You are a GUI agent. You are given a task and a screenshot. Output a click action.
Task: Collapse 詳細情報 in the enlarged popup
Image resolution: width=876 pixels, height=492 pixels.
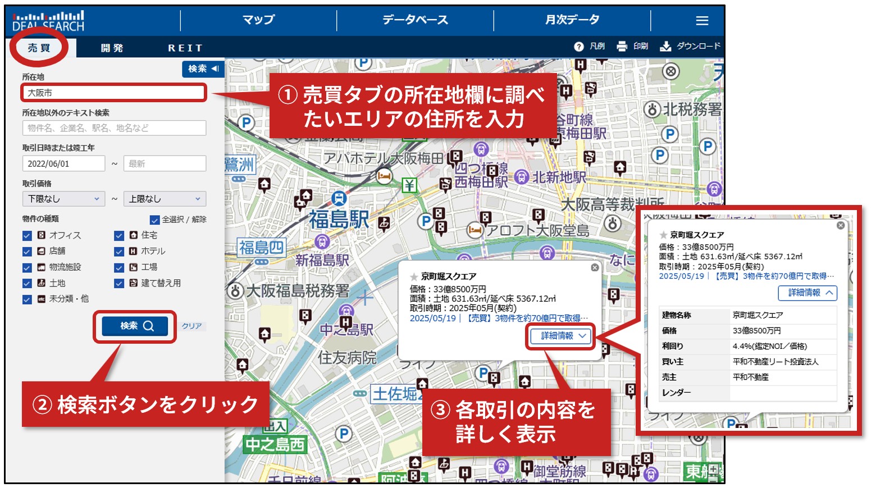pyautogui.click(x=807, y=293)
